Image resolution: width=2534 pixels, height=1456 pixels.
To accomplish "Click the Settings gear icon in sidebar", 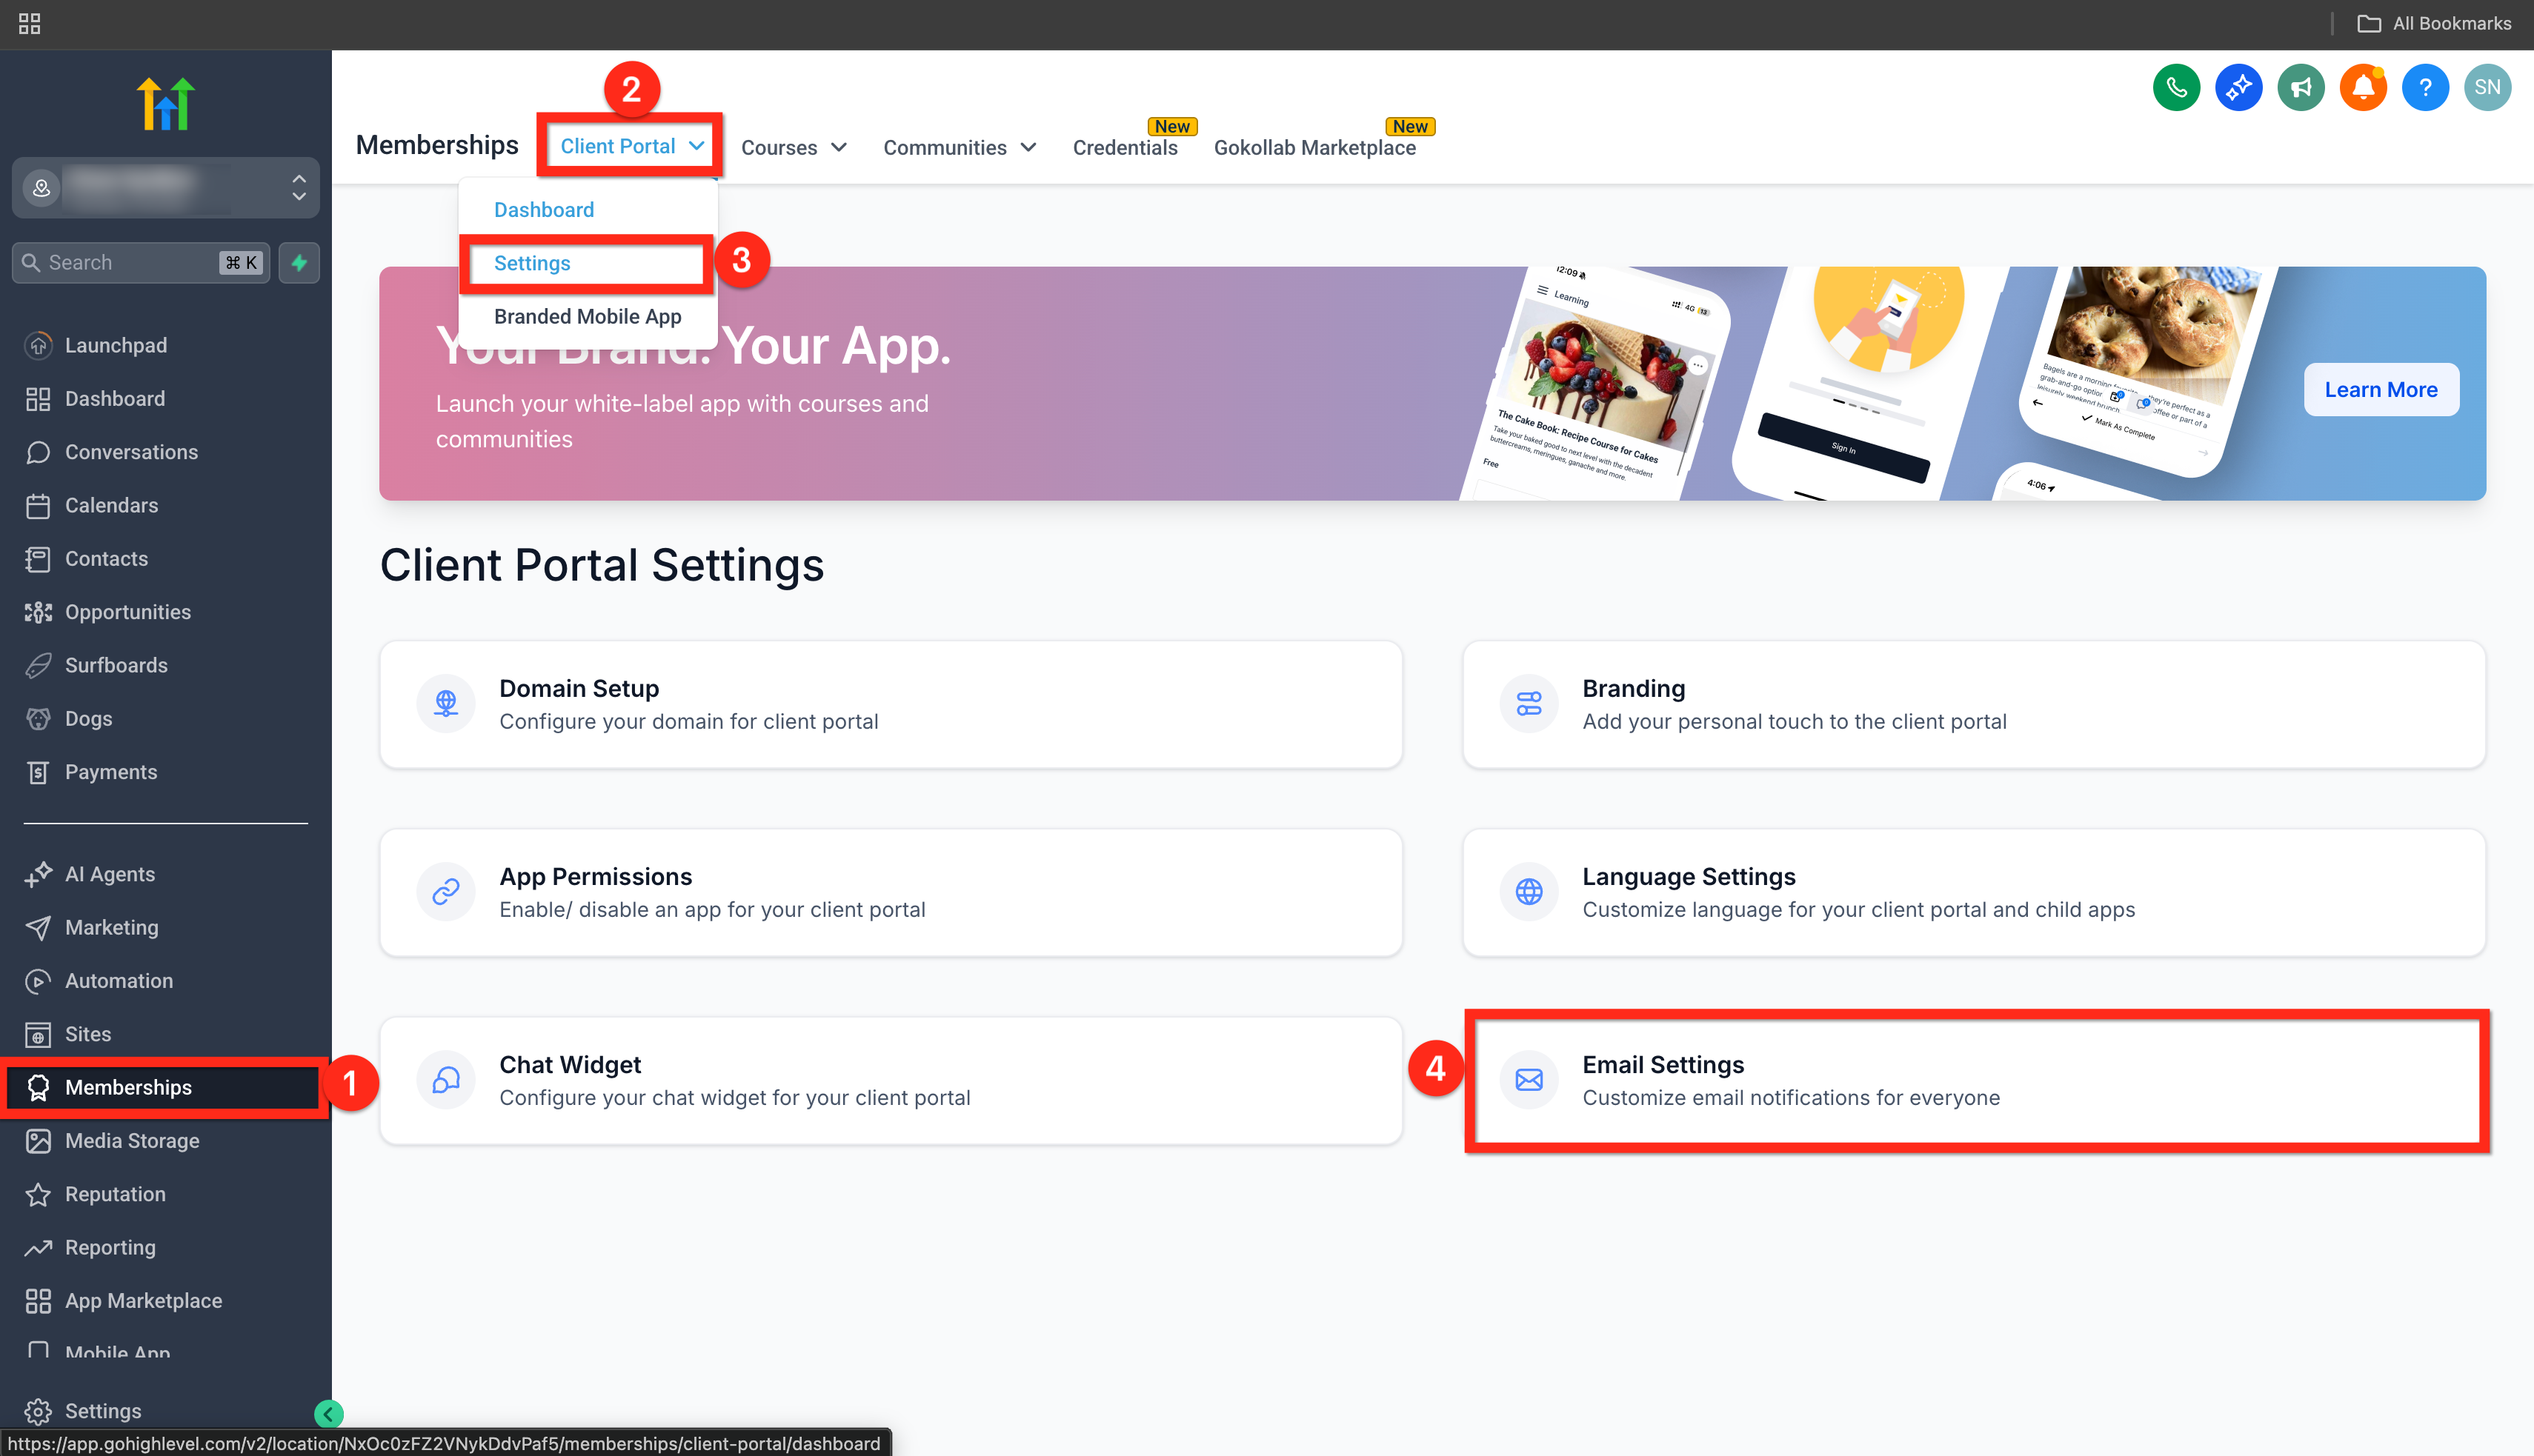I will point(38,1411).
